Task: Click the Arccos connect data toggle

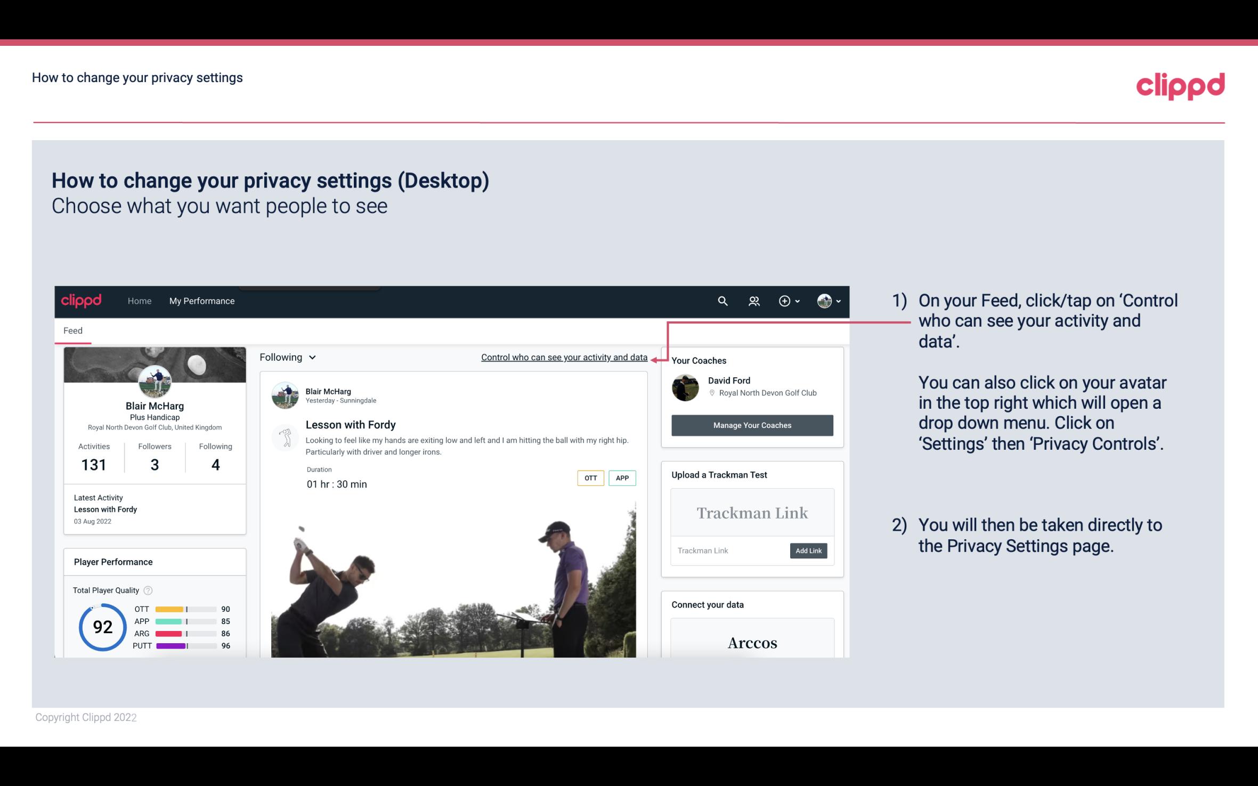Action: click(751, 642)
